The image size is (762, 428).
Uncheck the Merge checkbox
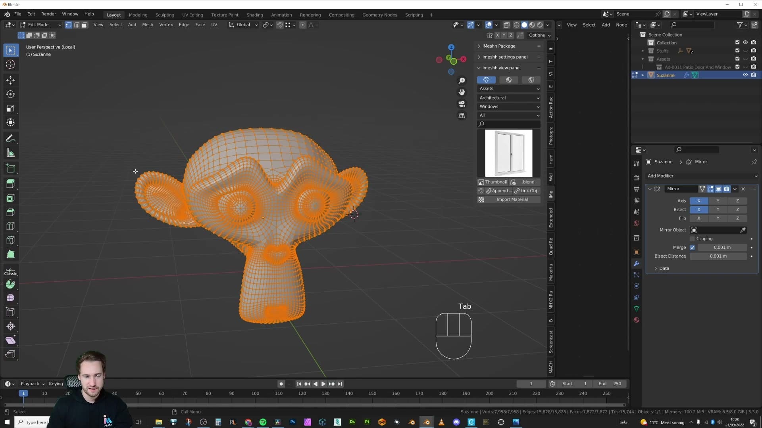pyautogui.click(x=693, y=248)
